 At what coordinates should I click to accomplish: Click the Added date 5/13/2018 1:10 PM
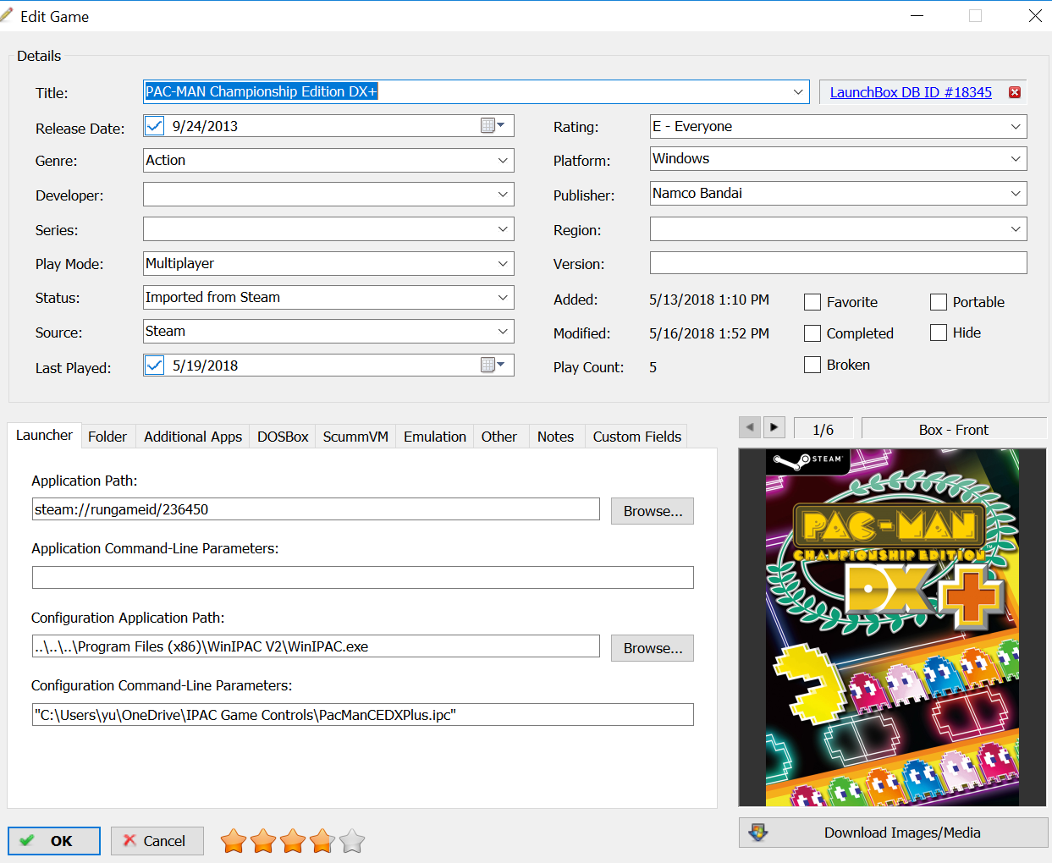point(709,300)
